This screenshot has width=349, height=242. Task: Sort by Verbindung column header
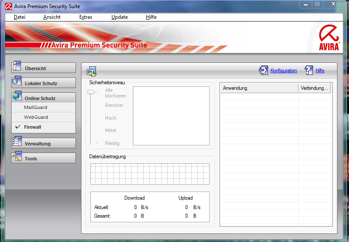click(x=314, y=88)
